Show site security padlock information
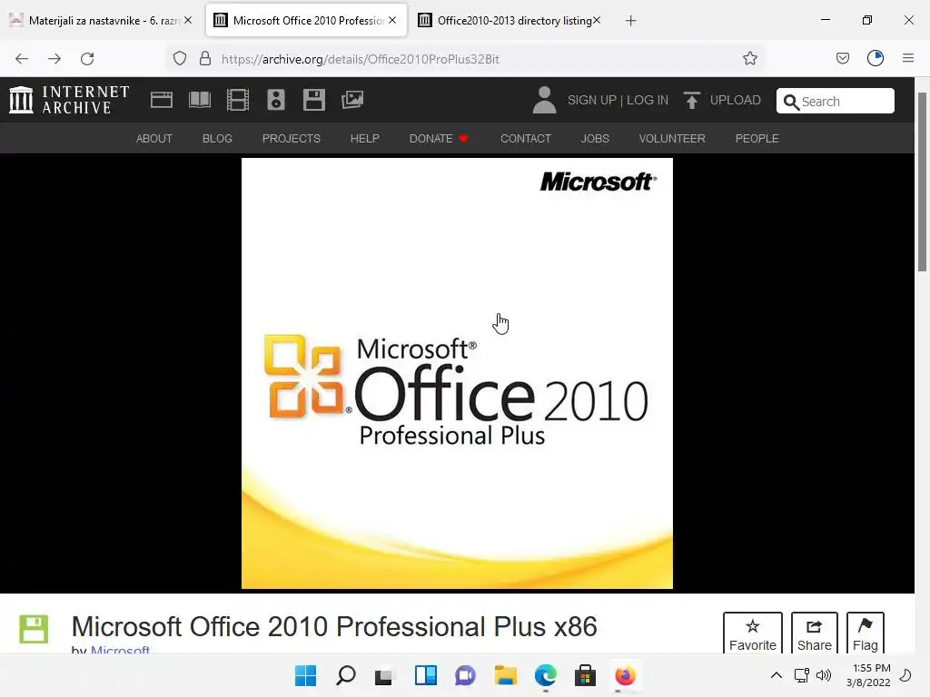Image resolution: width=930 pixels, height=697 pixels. (205, 58)
